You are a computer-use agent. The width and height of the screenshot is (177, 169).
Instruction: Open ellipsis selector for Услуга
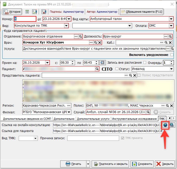click(168, 49)
